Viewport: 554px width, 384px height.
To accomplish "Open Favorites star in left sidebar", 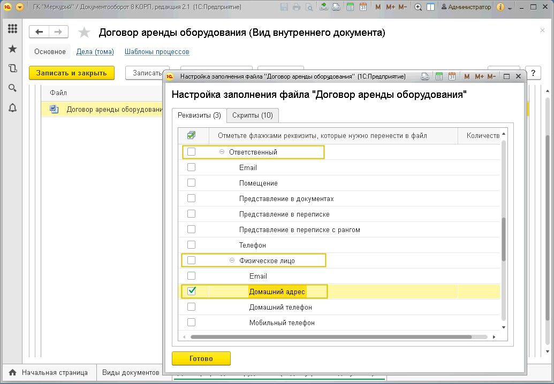I will pos(12,49).
